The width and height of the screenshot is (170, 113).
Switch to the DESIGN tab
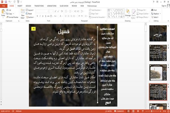coord(28,6)
